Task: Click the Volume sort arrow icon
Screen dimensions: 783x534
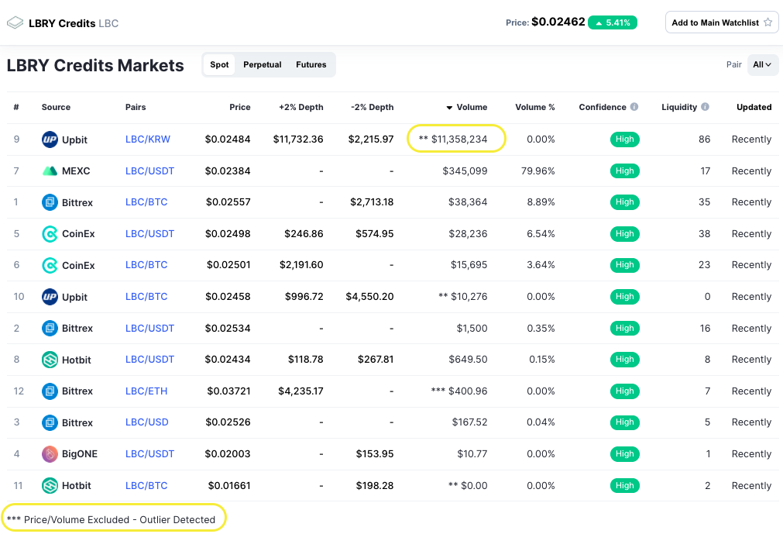Action: coord(449,108)
